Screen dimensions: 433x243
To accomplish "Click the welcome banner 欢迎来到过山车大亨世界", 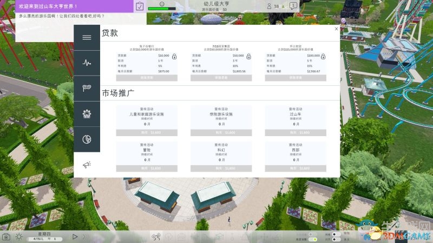I will coord(48,6).
